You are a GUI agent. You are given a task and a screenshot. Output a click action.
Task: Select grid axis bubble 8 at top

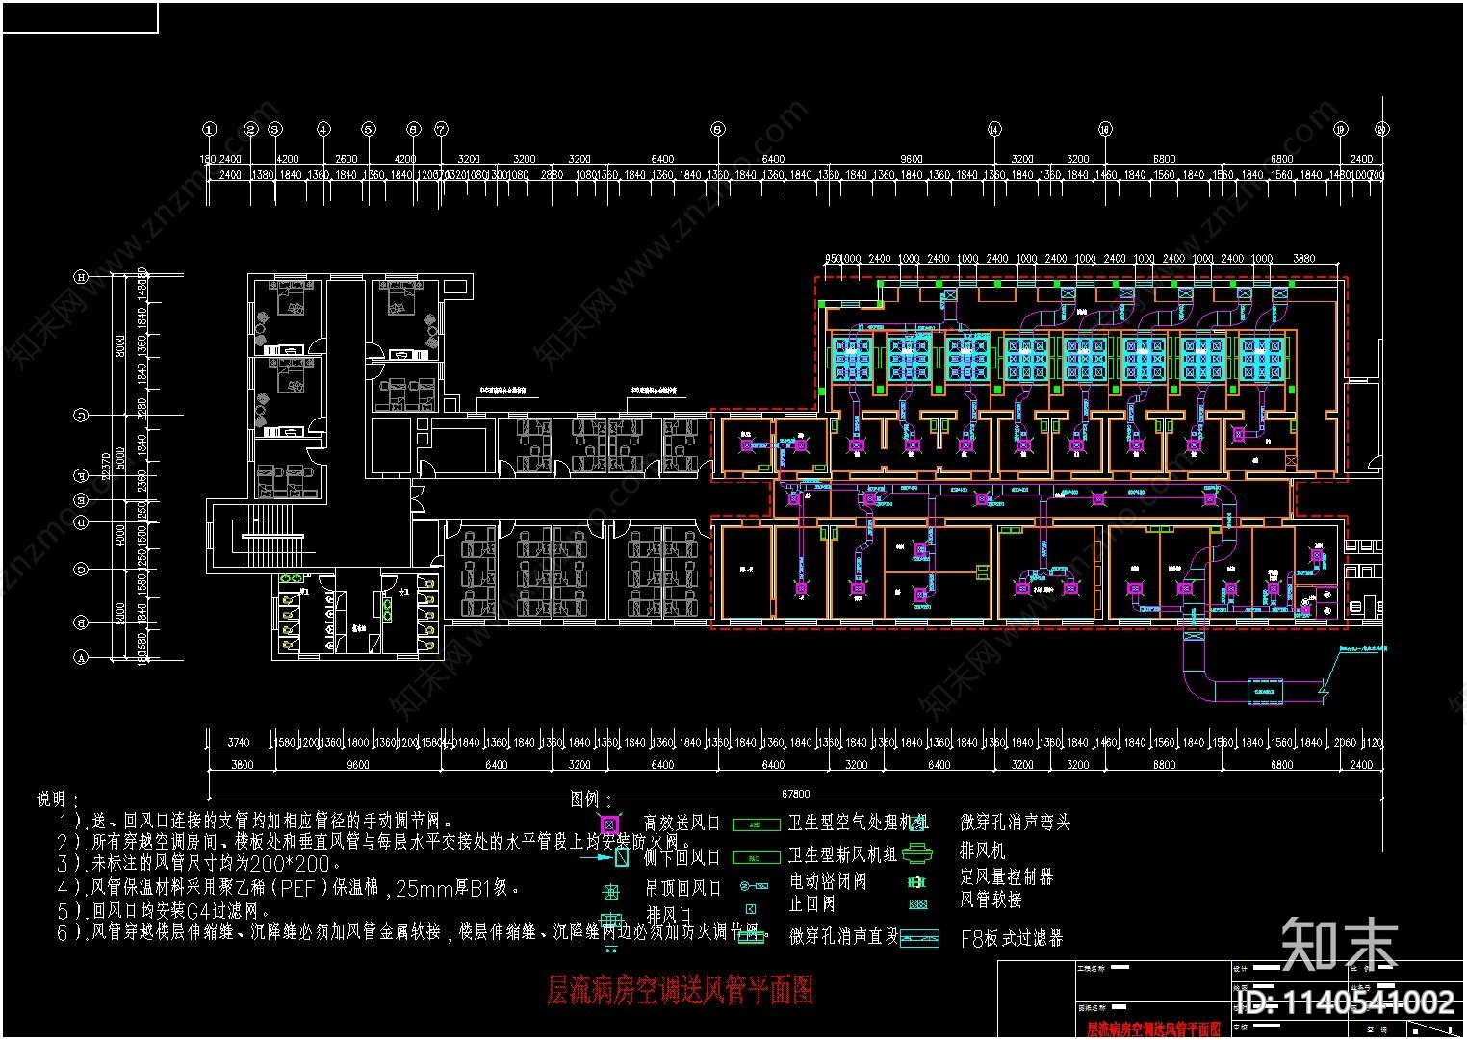tap(717, 129)
